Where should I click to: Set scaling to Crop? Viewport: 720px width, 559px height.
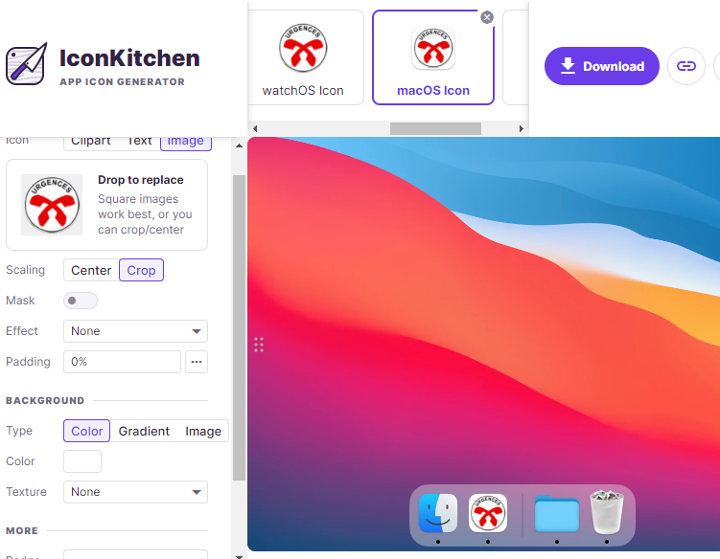click(x=142, y=270)
